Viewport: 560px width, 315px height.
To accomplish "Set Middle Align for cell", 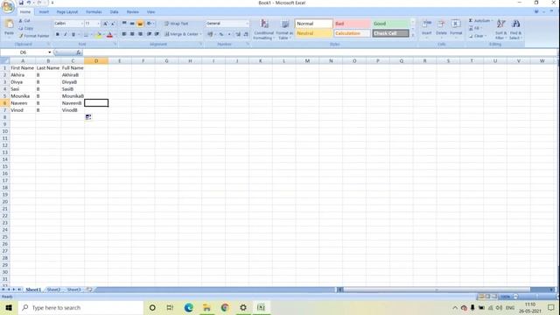I will tap(132, 24).
